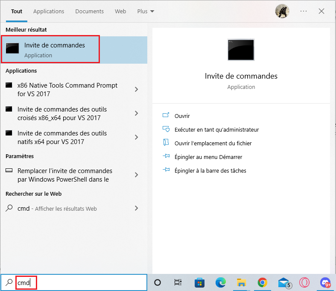Open Cortana from the taskbar
This screenshot has width=336, height=291.
(x=158, y=282)
